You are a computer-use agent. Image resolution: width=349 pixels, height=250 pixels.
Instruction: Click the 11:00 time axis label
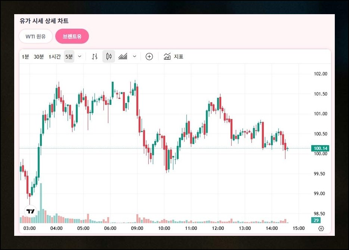pyautogui.click(x=191, y=228)
